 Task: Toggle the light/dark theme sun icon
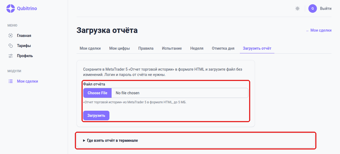point(297,8)
